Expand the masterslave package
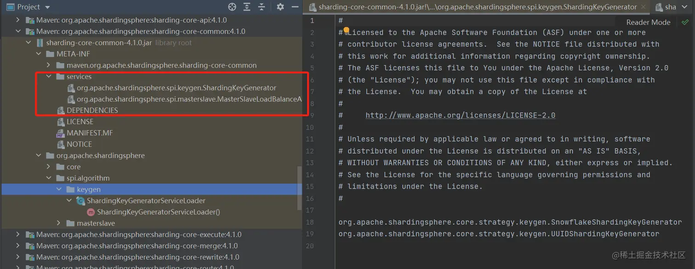Viewport: 695px width, 269px height. pos(58,223)
